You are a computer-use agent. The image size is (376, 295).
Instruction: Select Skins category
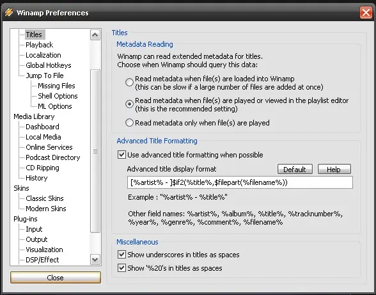21,188
